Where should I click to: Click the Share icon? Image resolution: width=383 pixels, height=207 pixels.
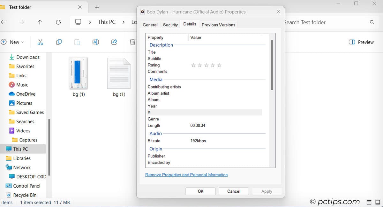tap(114, 42)
